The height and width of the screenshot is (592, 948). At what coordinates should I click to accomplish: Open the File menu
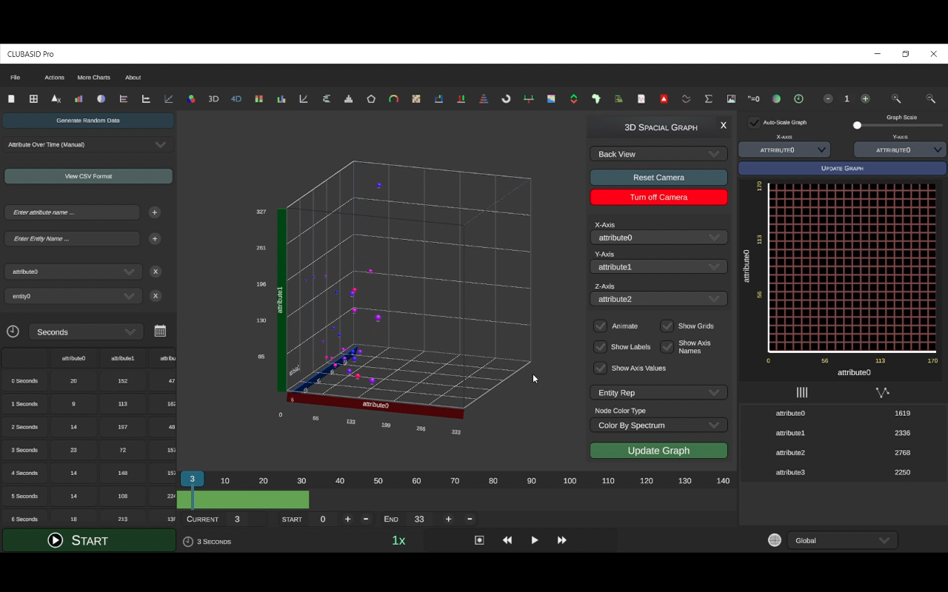[x=15, y=77]
